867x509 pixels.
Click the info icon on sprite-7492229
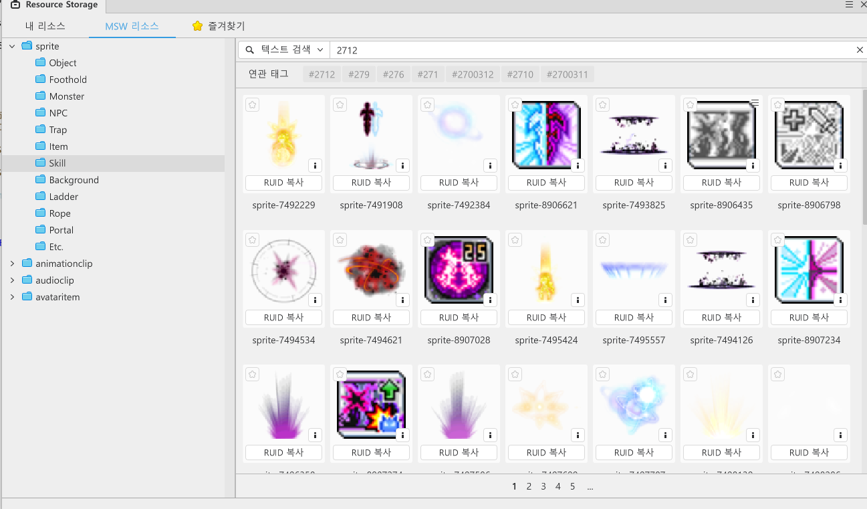315,165
